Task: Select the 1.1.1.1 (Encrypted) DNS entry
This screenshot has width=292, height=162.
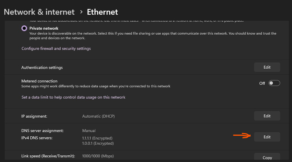Action: (x=97, y=138)
